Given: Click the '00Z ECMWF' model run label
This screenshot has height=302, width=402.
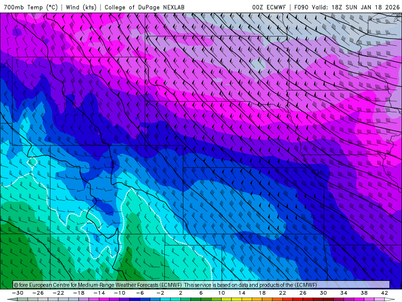Looking at the screenshot, I should point(269,7).
